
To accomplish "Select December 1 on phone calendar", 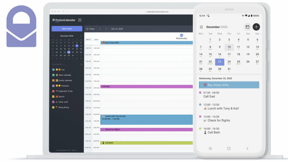I will [210, 40].
